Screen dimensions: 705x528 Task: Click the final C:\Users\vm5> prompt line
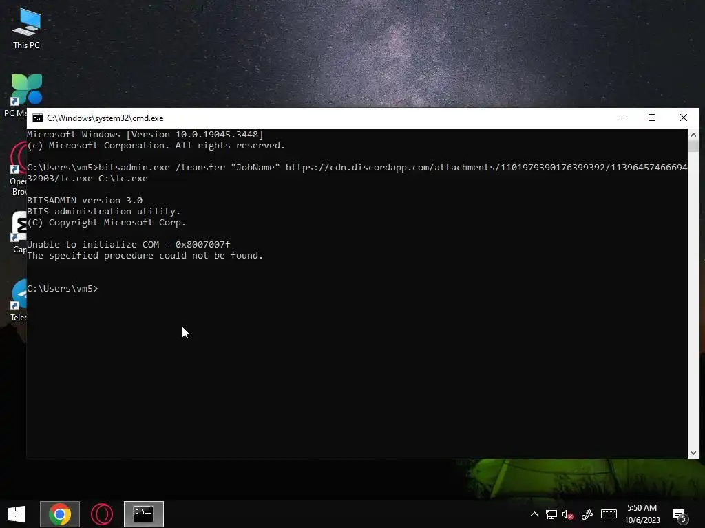coord(63,288)
